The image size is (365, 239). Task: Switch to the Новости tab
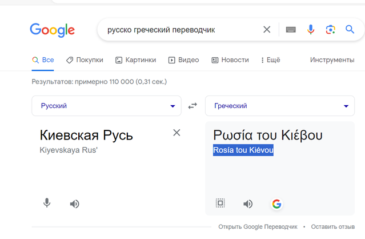(x=230, y=60)
